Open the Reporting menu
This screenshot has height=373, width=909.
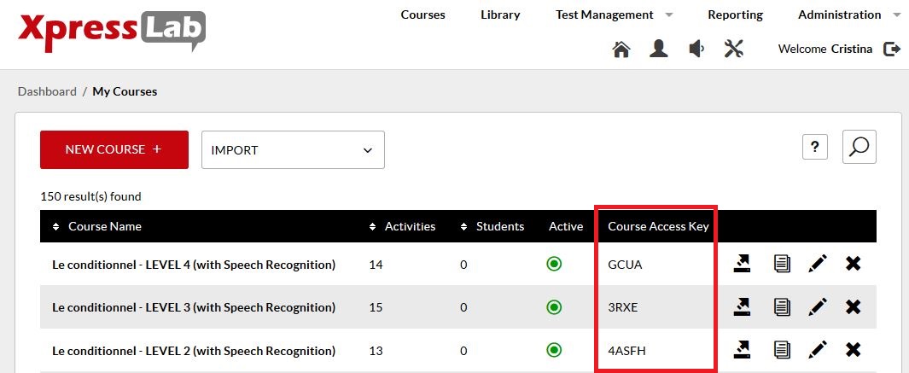(x=735, y=15)
